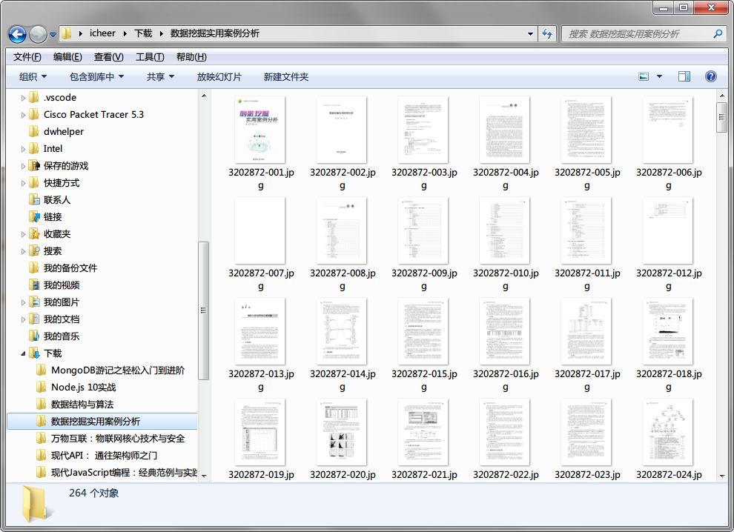Click the search magnifier icon
This screenshot has width=734, height=532.
[718, 34]
